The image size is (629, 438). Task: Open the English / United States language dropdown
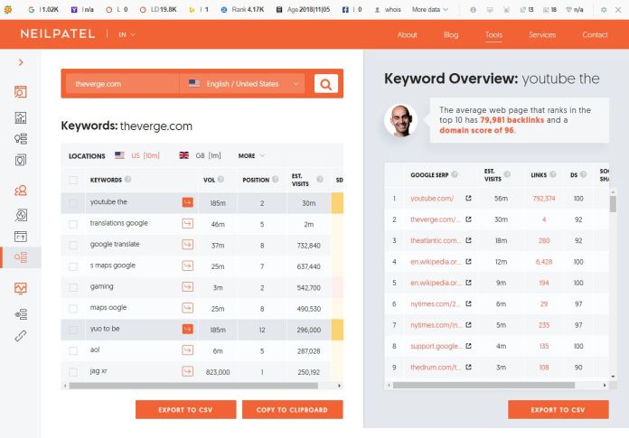coord(242,84)
